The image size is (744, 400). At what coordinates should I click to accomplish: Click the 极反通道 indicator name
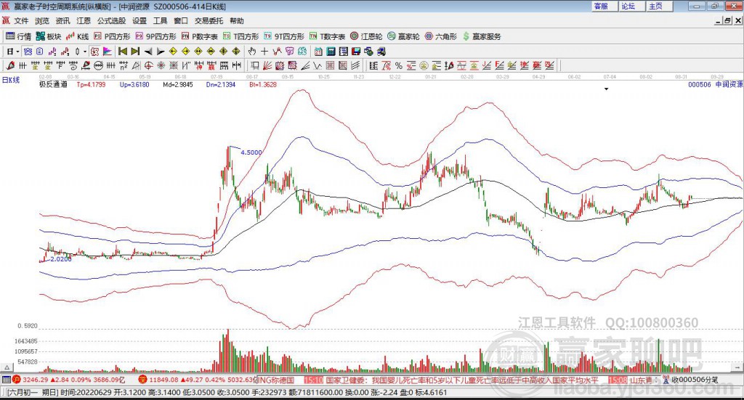53,84
